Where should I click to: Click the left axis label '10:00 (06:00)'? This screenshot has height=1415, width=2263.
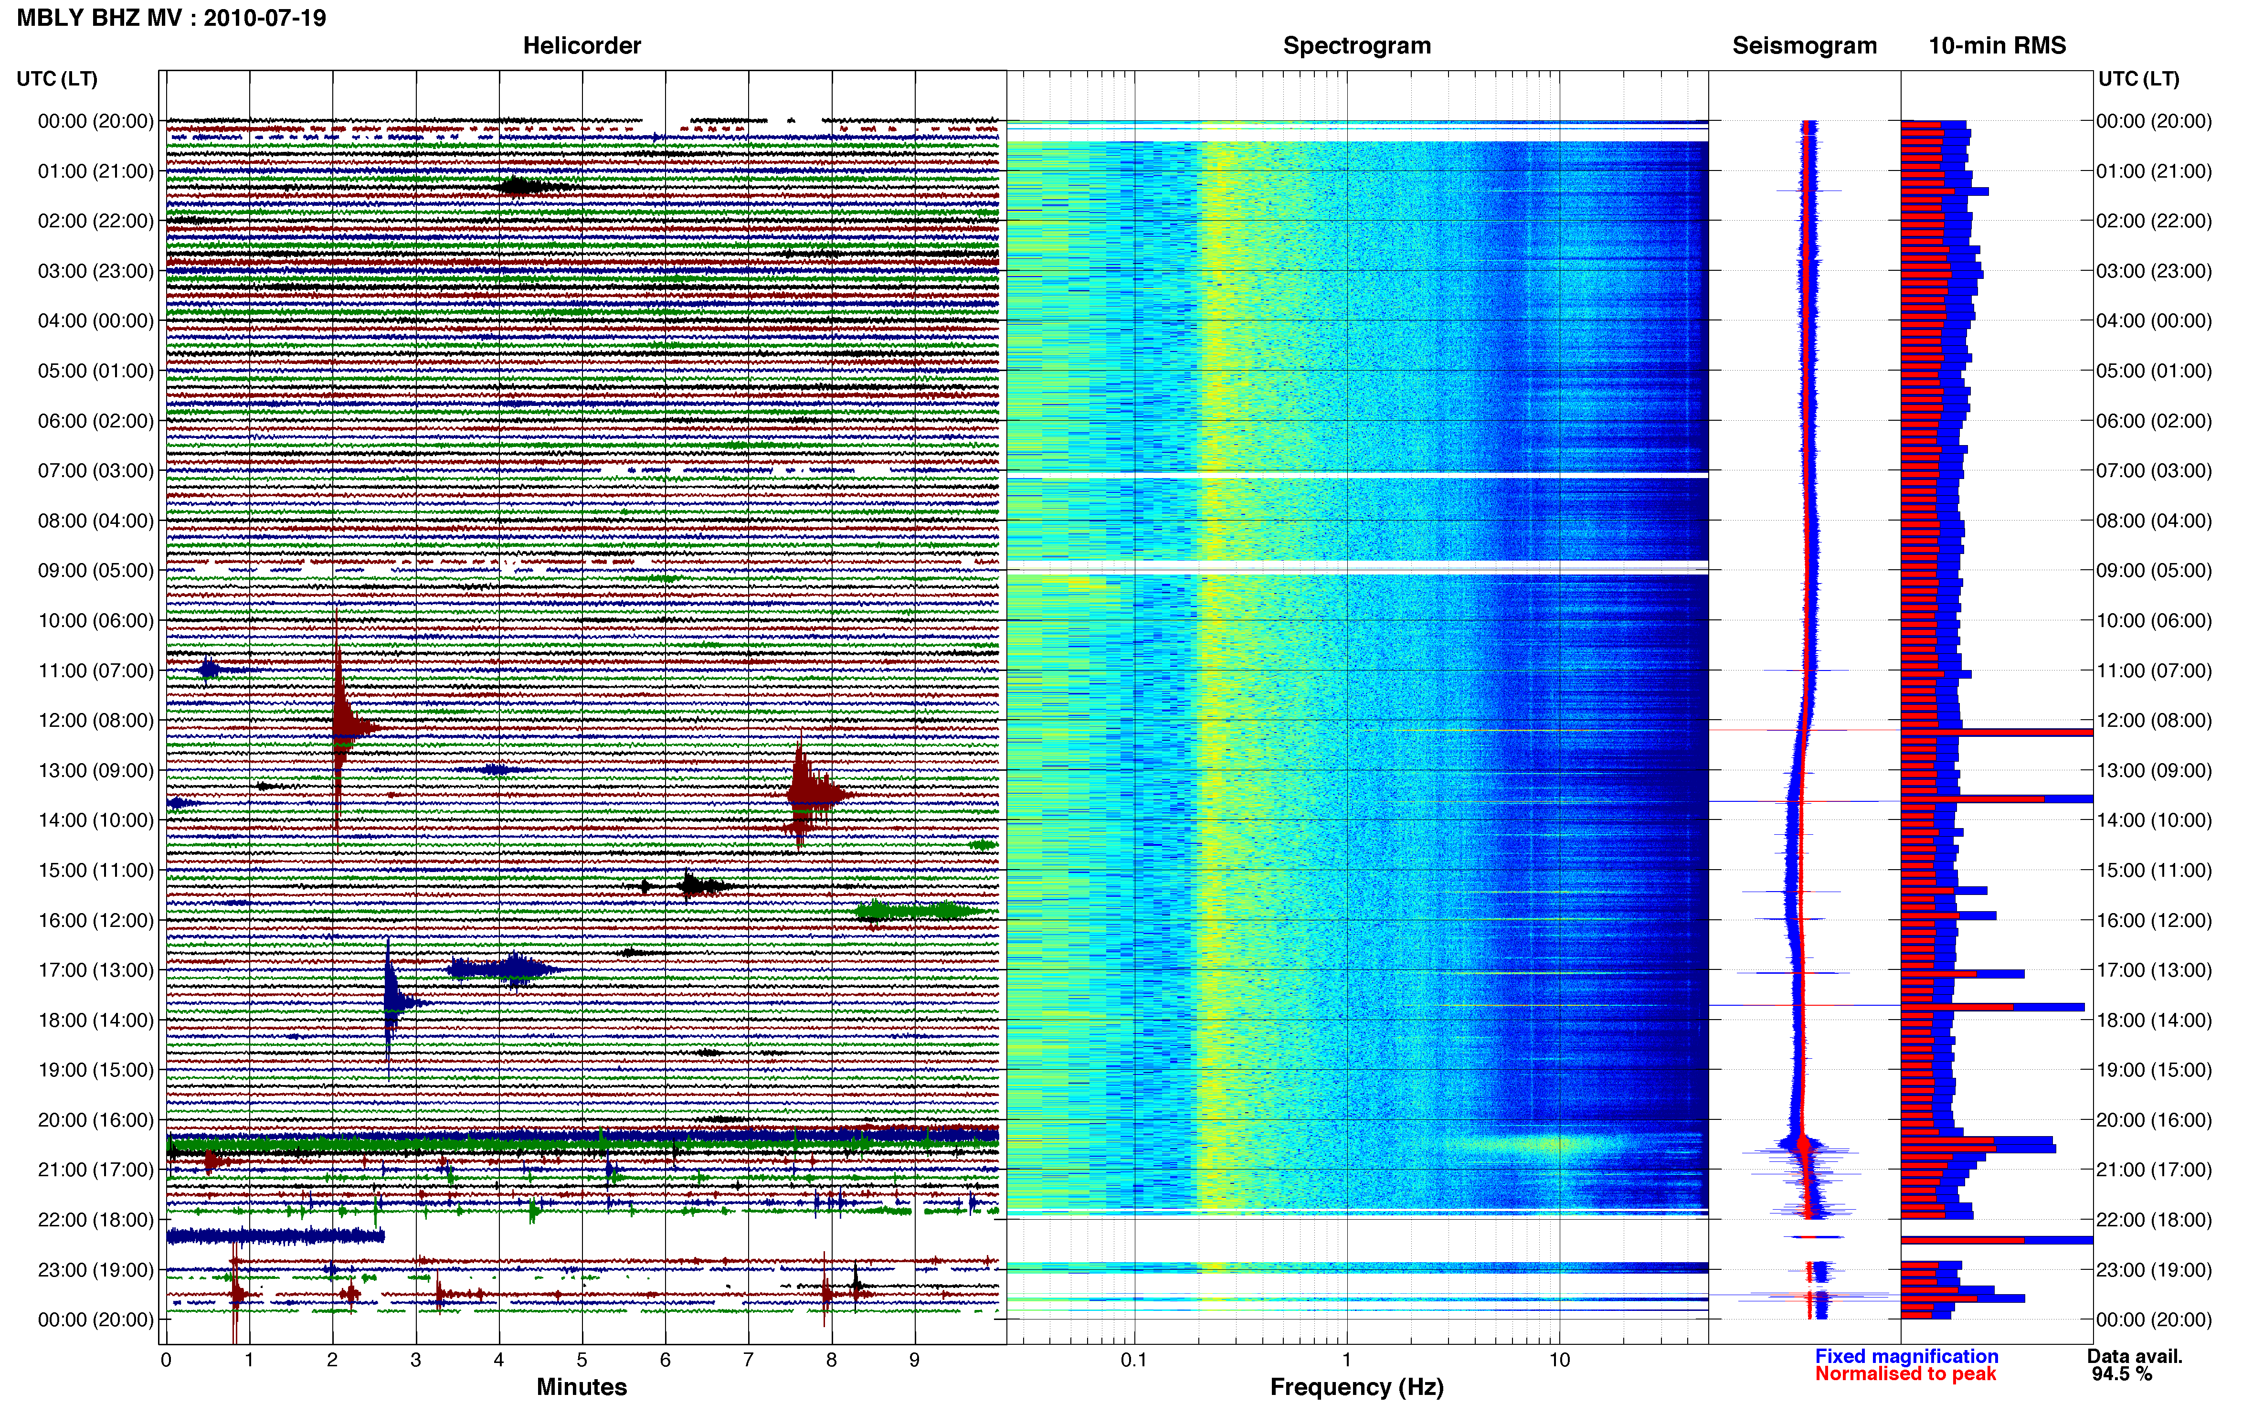[x=95, y=620]
